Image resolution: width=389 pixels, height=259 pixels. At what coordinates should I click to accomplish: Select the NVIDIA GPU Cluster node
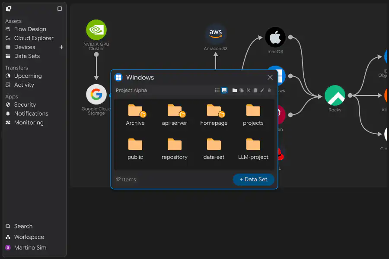click(96, 30)
